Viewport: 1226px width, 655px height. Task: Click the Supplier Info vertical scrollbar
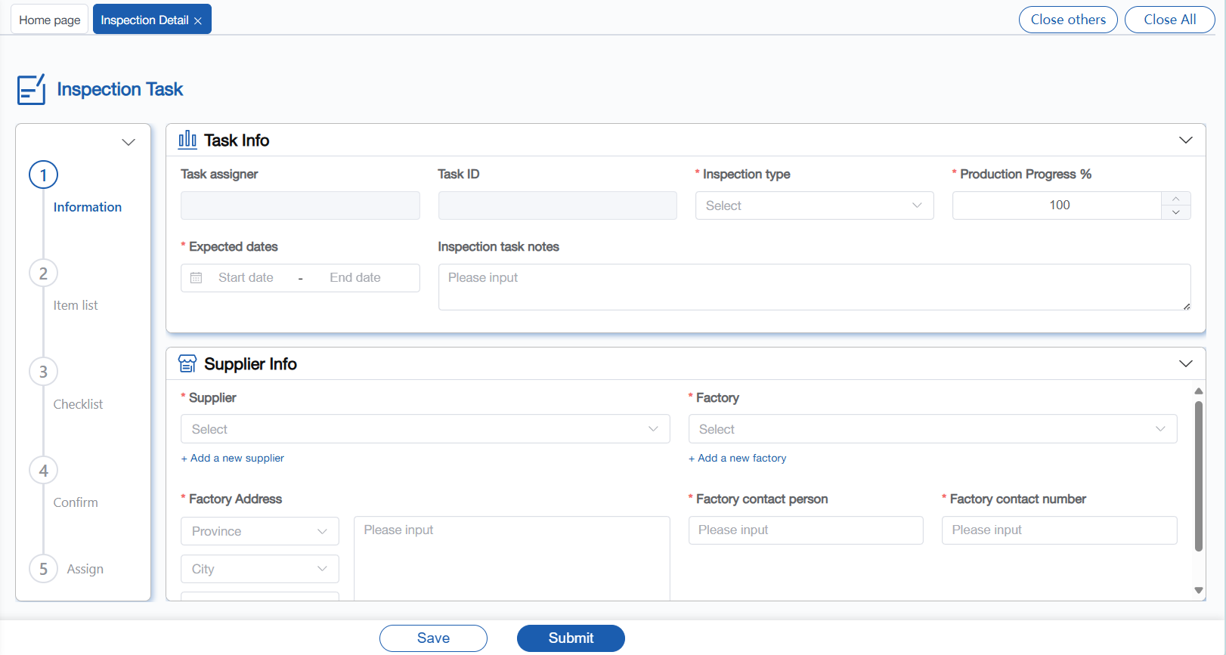click(1199, 476)
